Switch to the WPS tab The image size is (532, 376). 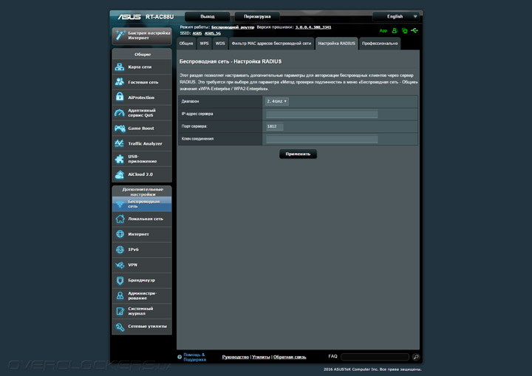204,44
